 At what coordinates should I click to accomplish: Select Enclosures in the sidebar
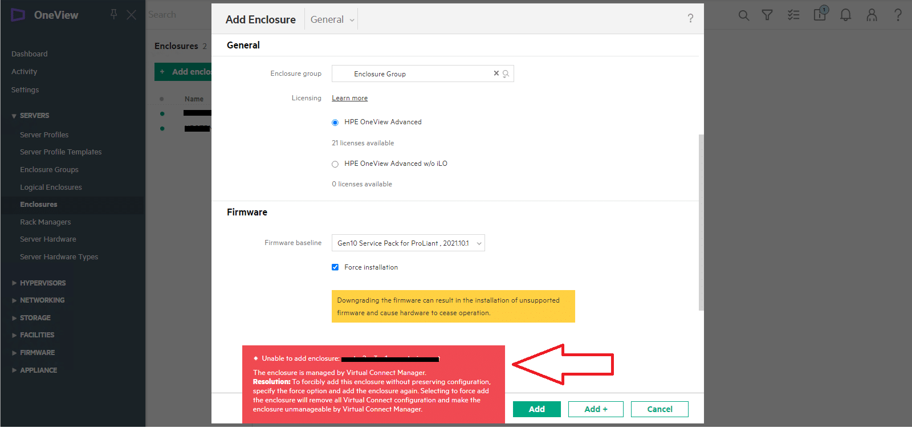[x=38, y=205]
